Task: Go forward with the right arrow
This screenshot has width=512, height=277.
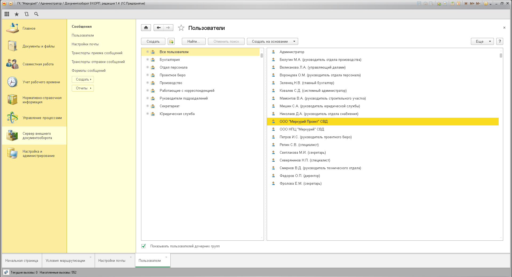Action: 168,27
